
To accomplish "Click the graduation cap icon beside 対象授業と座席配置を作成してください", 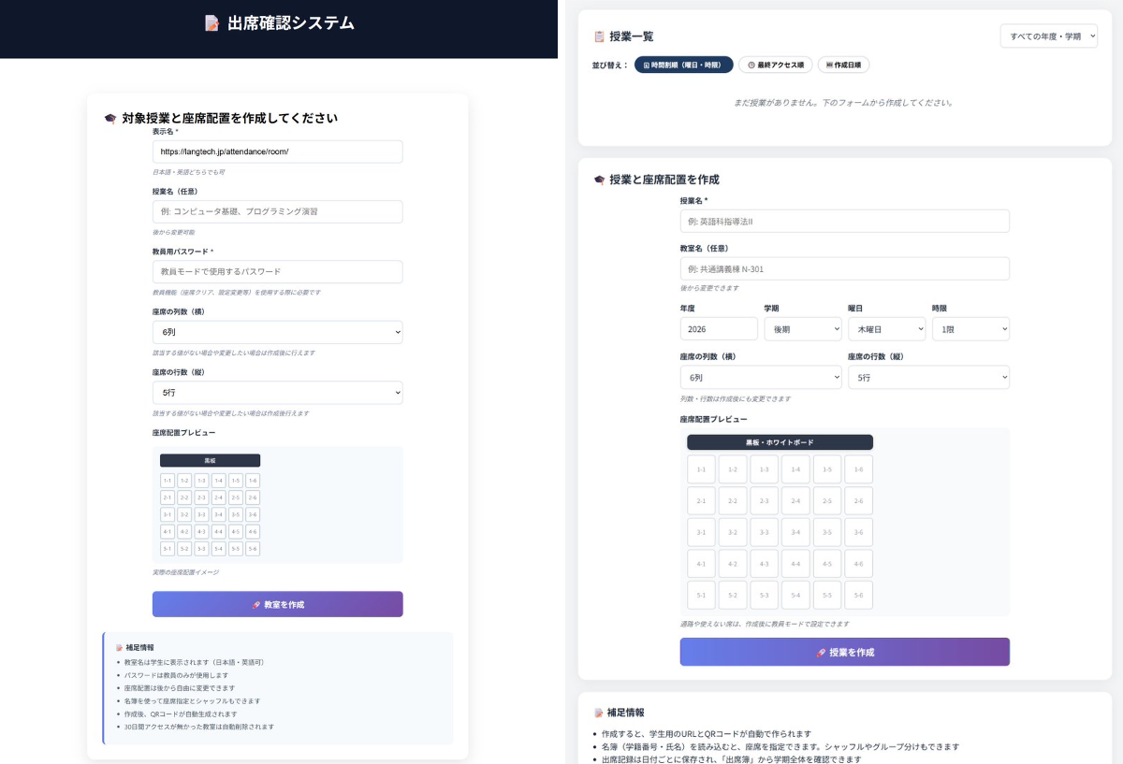I will (110, 119).
